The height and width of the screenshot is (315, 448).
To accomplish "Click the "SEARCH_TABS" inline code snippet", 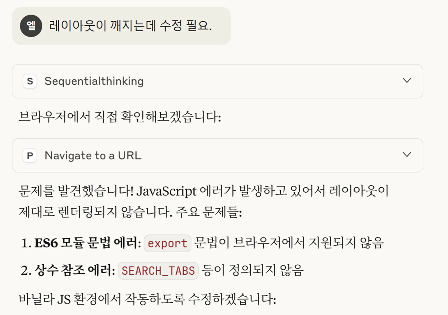I will (158, 271).
